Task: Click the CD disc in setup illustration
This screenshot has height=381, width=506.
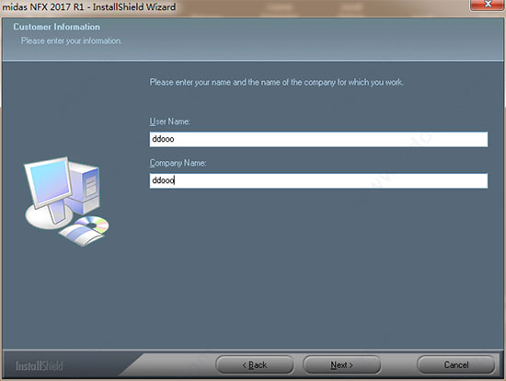Action: click(x=93, y=224)
